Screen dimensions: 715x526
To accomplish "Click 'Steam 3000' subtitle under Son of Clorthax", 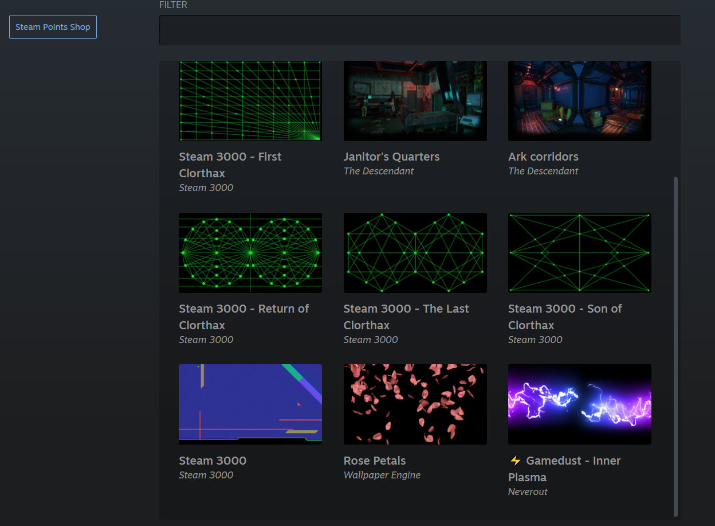I will point(535,340).
